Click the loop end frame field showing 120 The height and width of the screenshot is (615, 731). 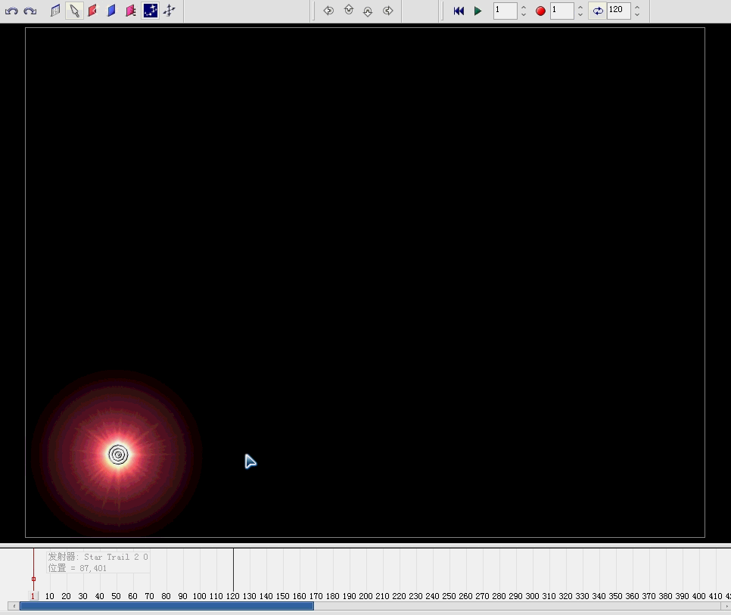coord(619,11)
